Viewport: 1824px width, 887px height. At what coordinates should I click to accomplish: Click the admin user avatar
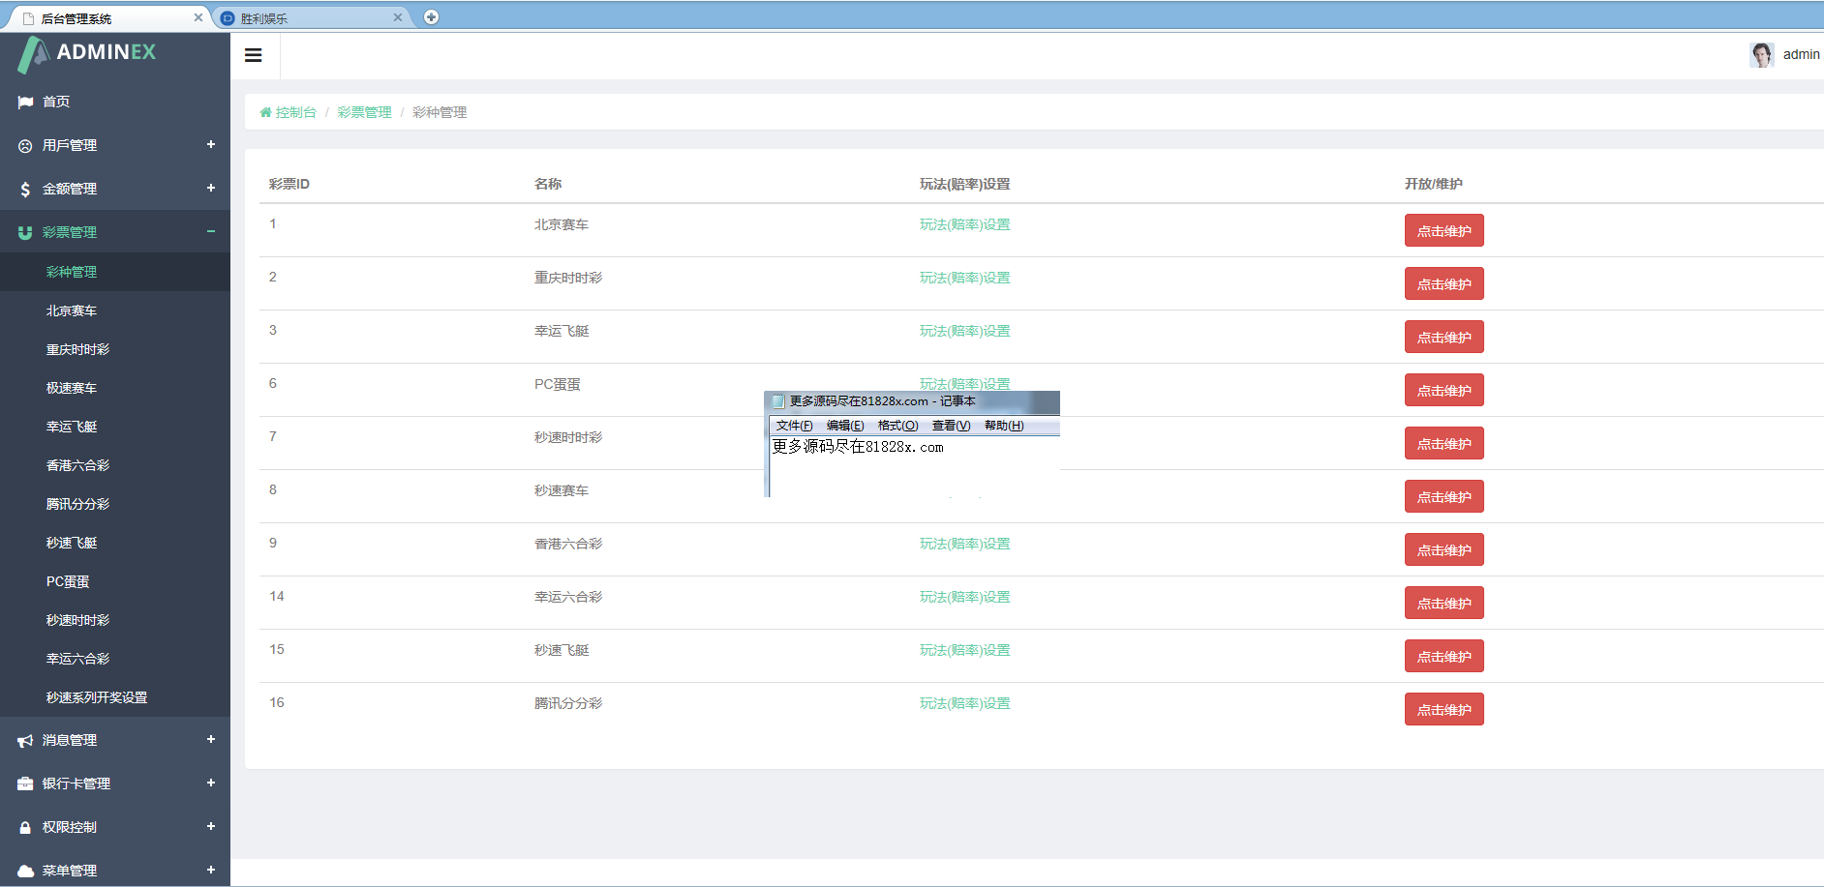(1761, 55)
